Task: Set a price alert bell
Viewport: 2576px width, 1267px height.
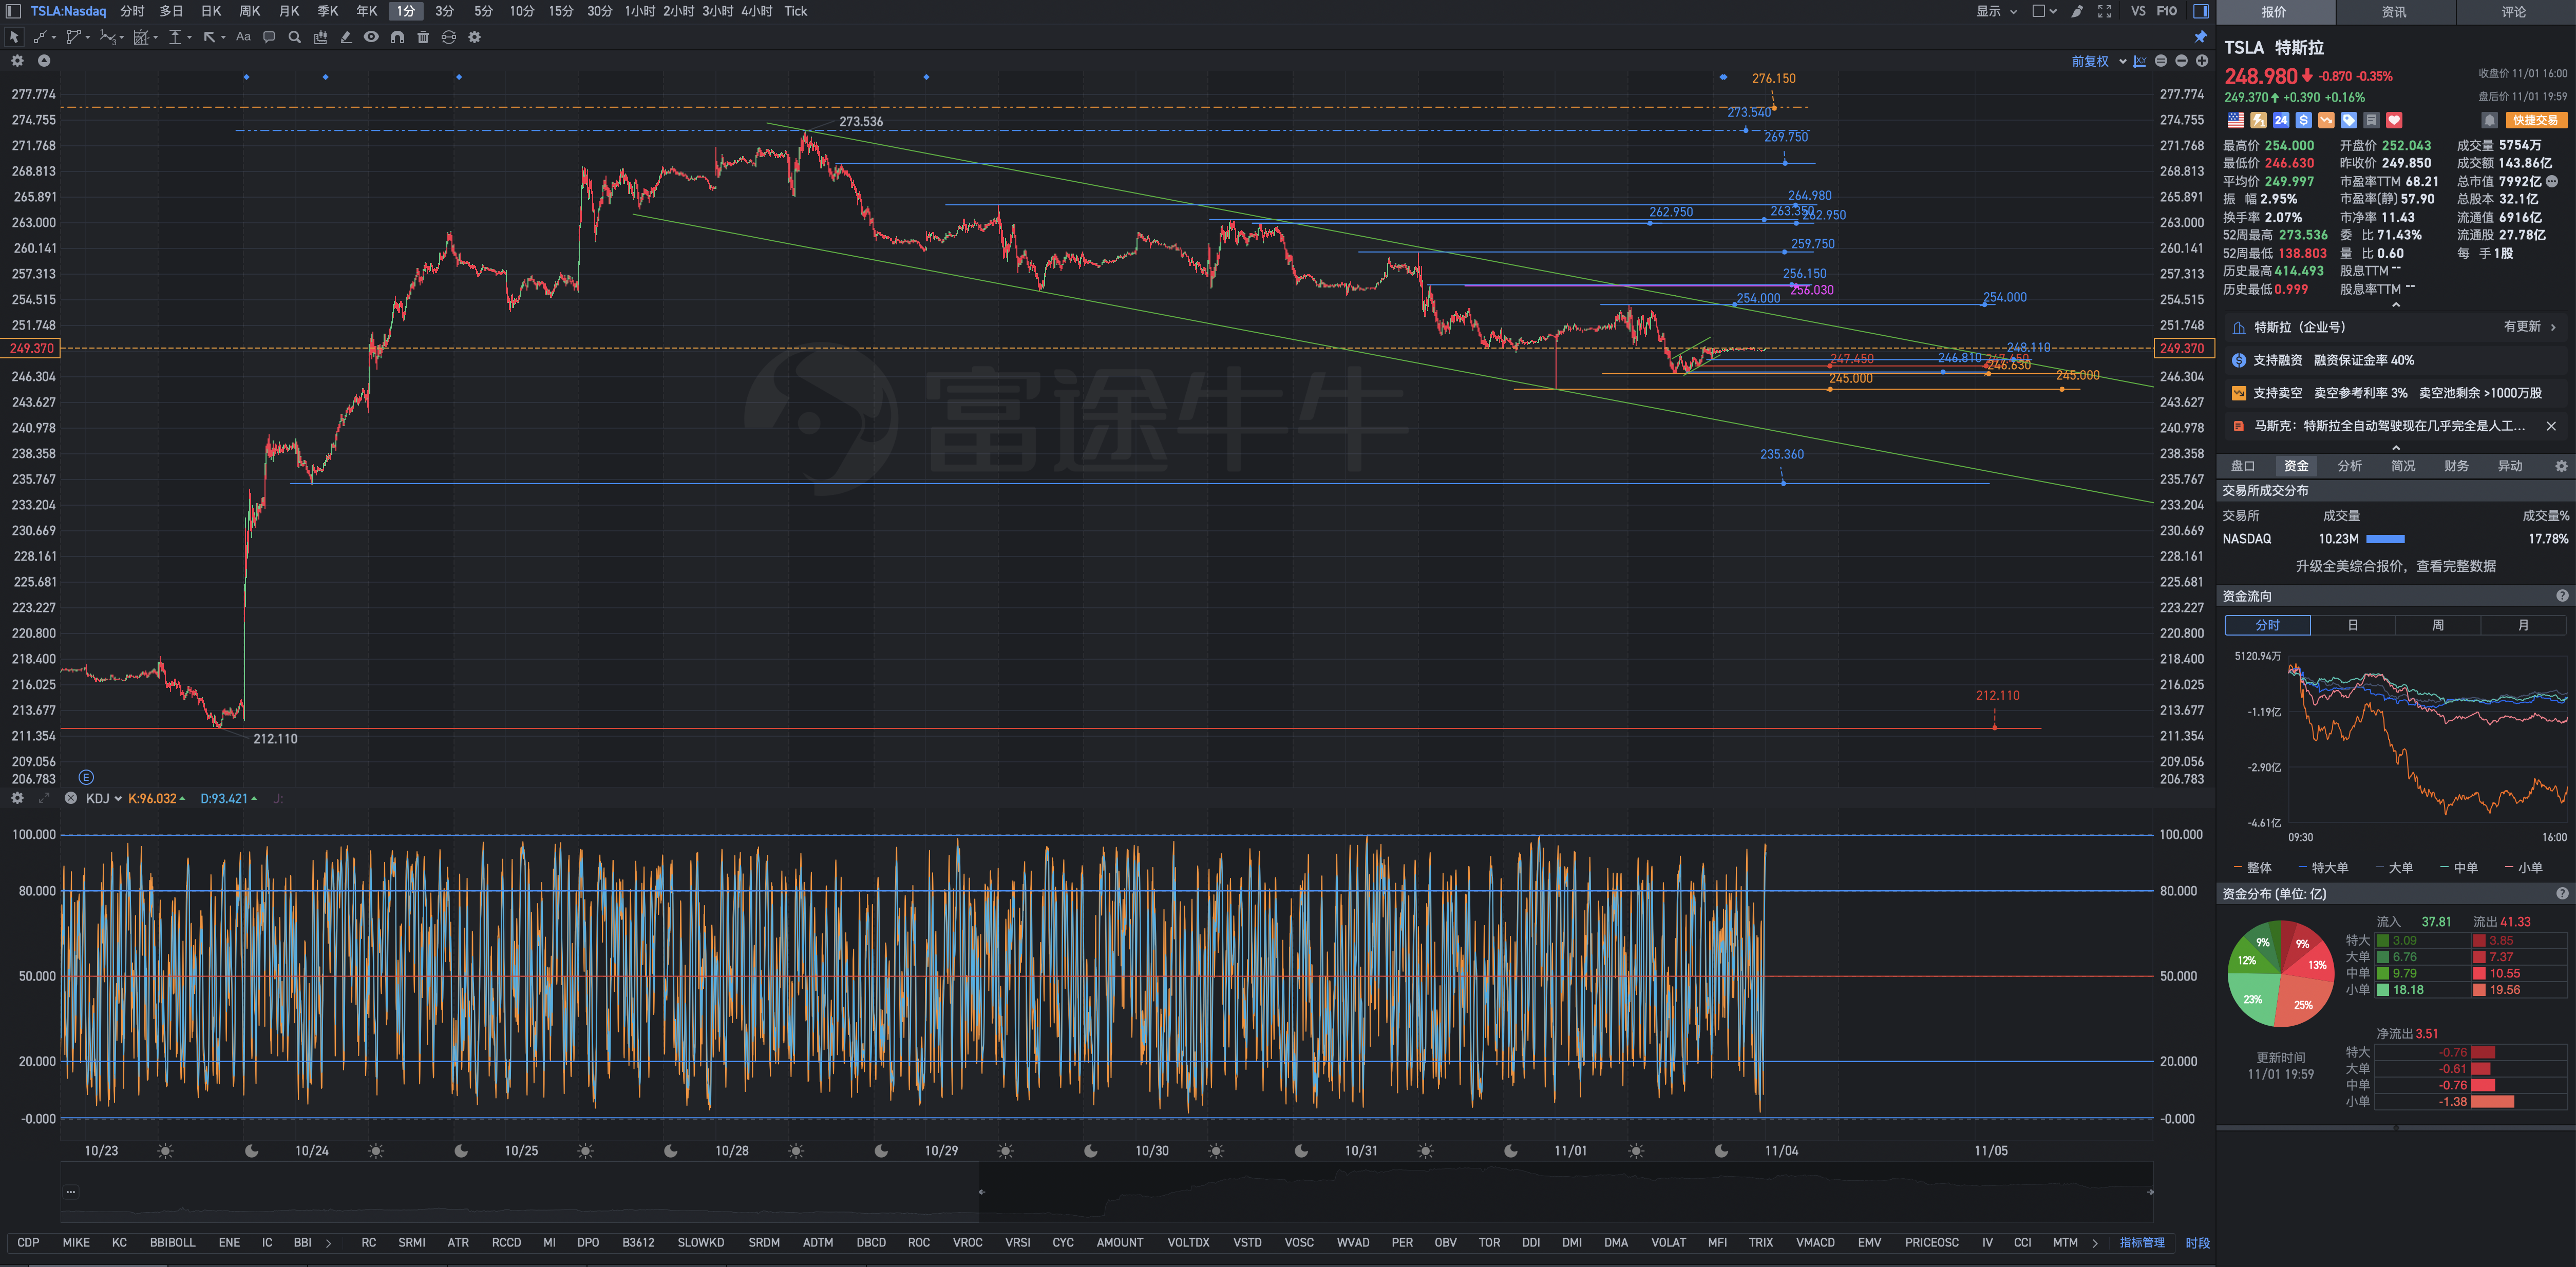Action: (2489, 120)
